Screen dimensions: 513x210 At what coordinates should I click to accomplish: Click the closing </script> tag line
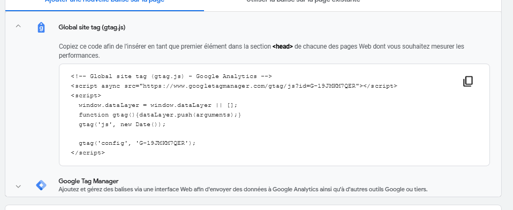(x=88, y=152)
